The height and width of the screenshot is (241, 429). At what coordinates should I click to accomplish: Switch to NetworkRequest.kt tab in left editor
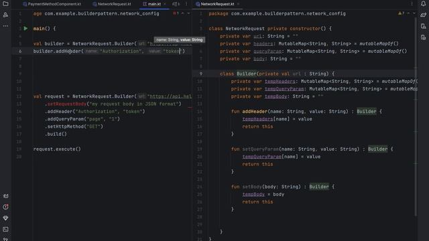click(112, 4)
